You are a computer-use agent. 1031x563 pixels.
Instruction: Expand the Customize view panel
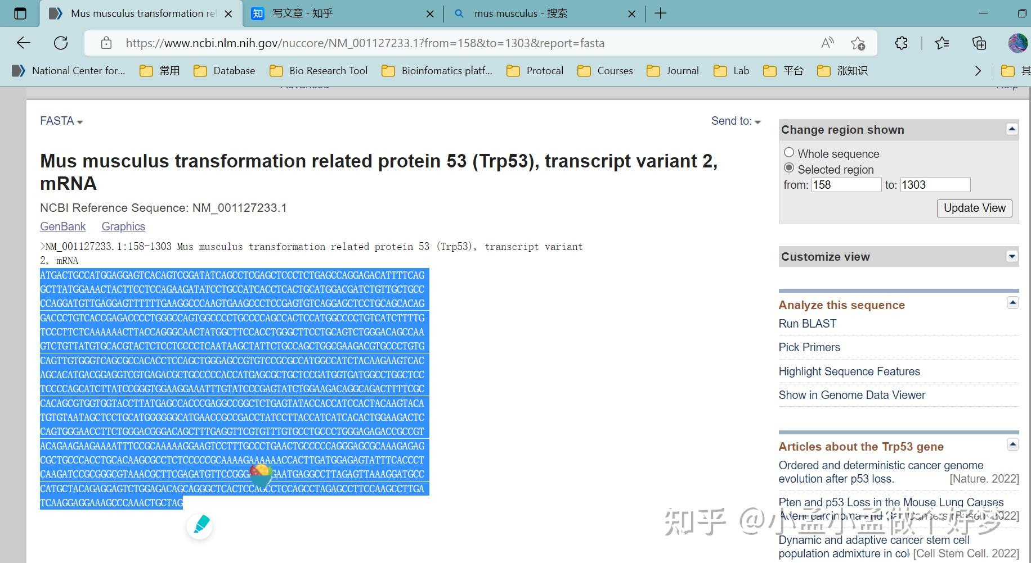click(x=1012, y=256)
